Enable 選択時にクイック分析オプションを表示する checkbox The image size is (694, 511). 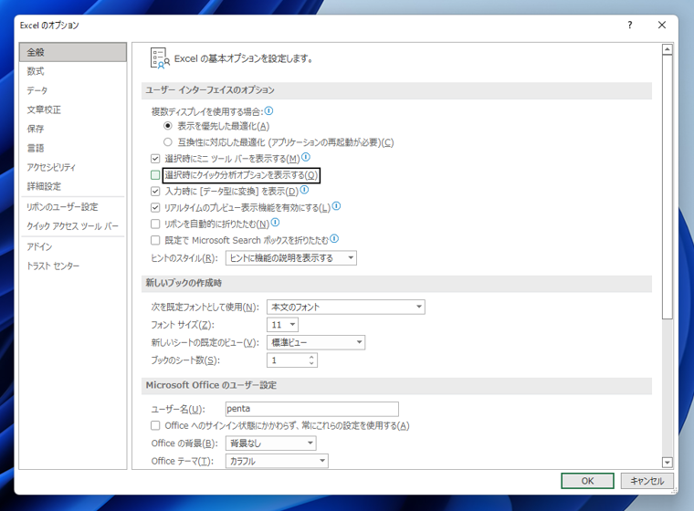(155, 175)
